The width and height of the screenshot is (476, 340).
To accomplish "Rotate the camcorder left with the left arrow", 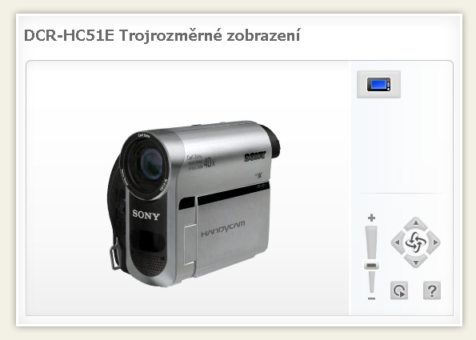I will click(x=397, y=242).
